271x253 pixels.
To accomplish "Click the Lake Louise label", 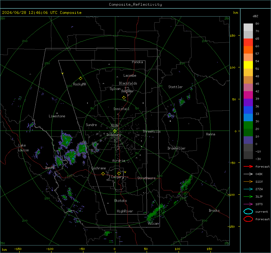I will [x=23, y=148].
